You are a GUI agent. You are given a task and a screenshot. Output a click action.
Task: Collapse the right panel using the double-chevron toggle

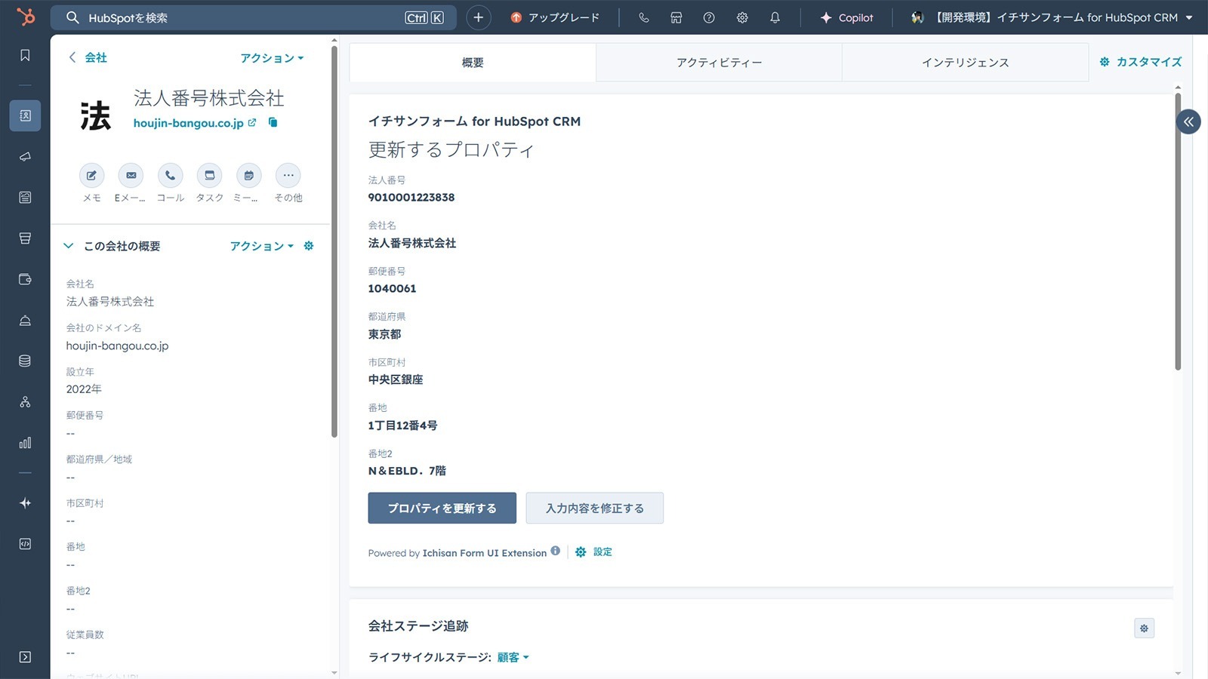(x=1188, y=121)
